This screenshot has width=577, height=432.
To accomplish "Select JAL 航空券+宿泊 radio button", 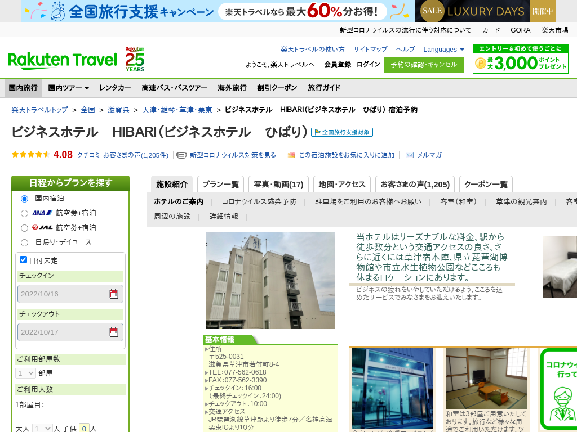I will click(24, 228).
